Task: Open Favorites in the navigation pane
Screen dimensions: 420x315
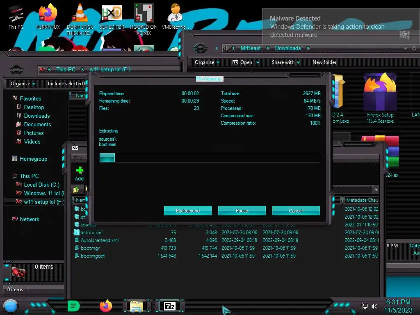Action: point(30,98)
